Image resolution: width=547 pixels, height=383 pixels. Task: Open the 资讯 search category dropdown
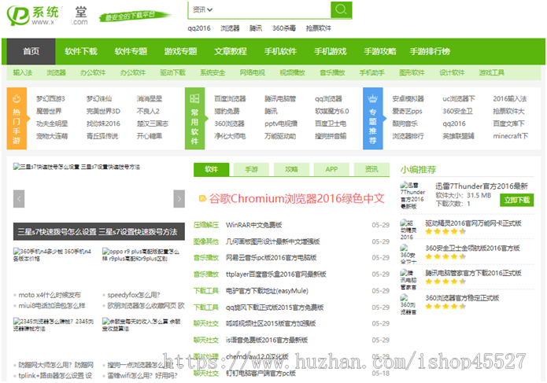203,9
